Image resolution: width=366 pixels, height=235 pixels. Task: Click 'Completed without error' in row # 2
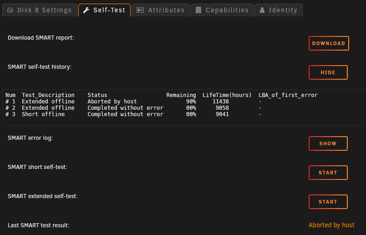point(125,107)
